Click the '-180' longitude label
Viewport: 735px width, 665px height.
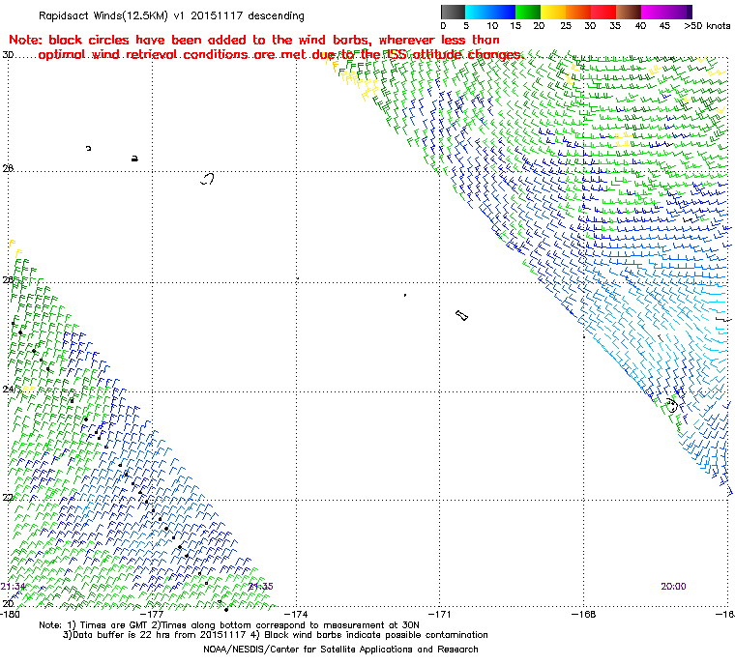(x=11, y=614)
